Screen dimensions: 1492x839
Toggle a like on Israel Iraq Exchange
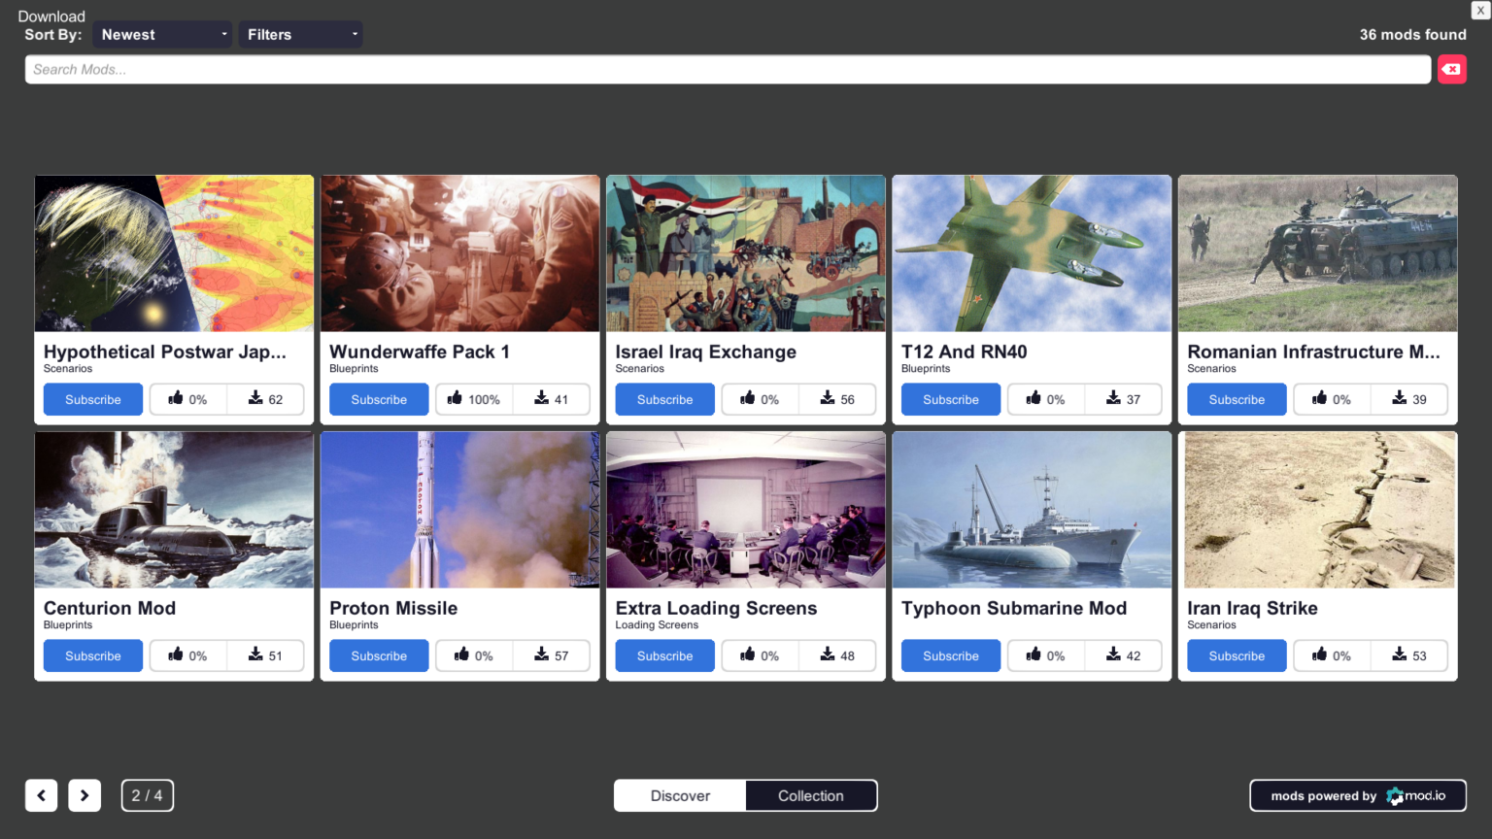(x=748, y=398)
